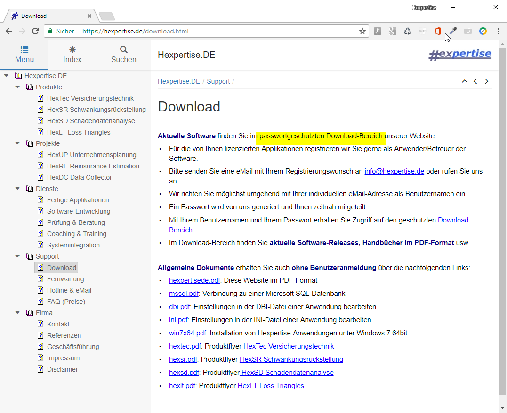Open Coaching & Training topic

click(77, 234)
